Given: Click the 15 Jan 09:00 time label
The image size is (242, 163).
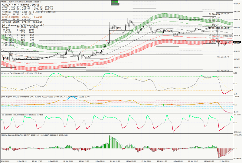Looking at the screenshot, I should pos(146,161).
